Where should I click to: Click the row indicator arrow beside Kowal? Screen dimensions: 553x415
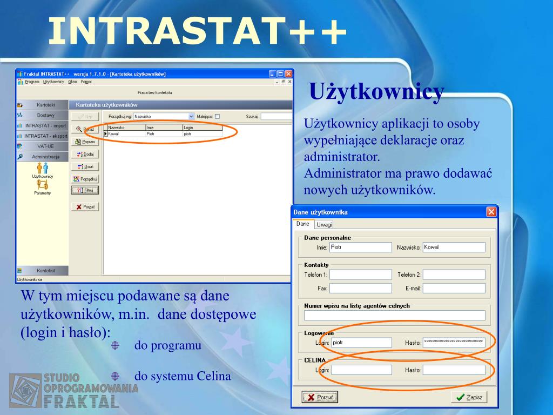click(105, 134)
